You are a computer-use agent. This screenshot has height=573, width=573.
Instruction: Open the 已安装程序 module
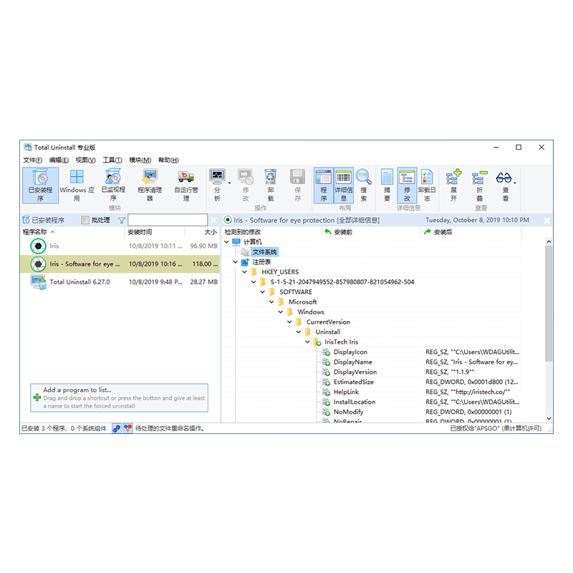point(40,186)
